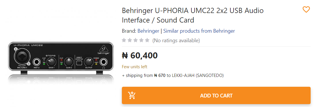Click the fifth rating star
This screenshot has width=315, height=107.
(147, 40)
